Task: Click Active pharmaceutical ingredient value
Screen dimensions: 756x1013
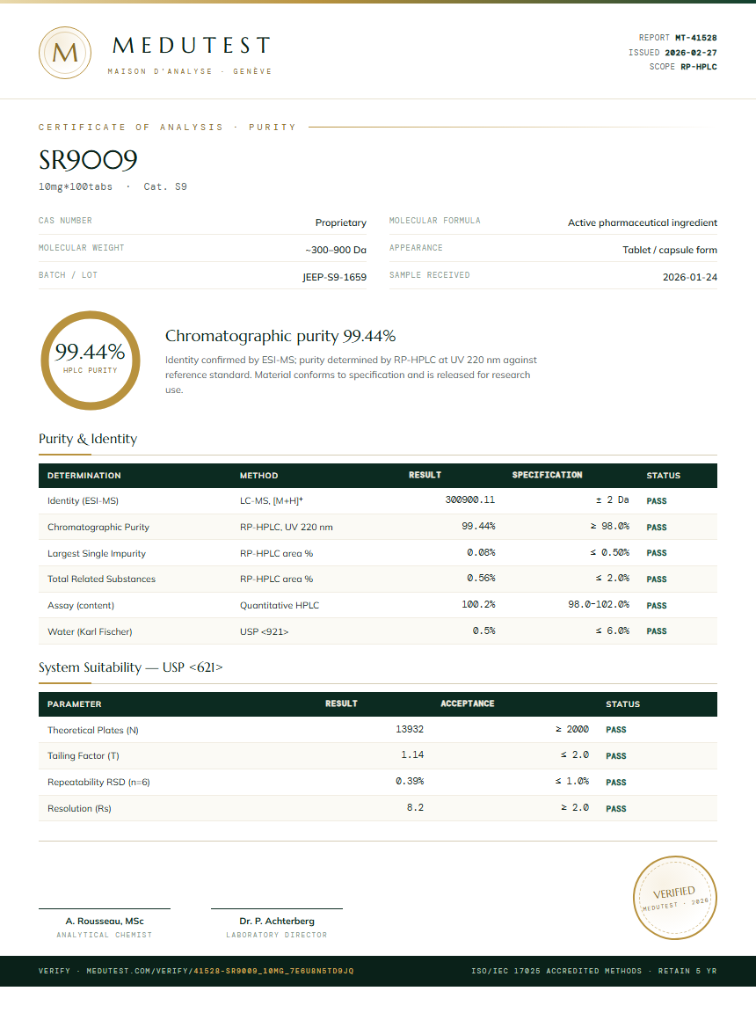Action: [x=643, y=222]
